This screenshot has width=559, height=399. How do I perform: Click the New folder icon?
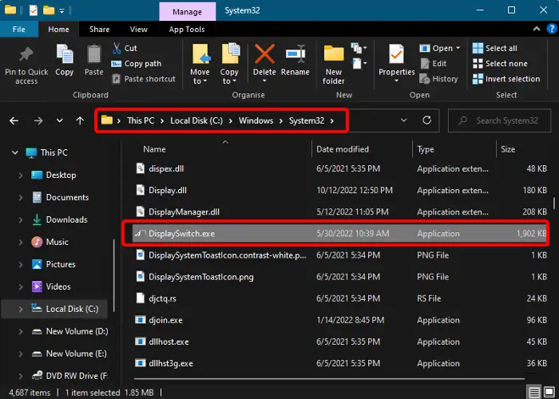pyautogui.click(x=334, y=53)
